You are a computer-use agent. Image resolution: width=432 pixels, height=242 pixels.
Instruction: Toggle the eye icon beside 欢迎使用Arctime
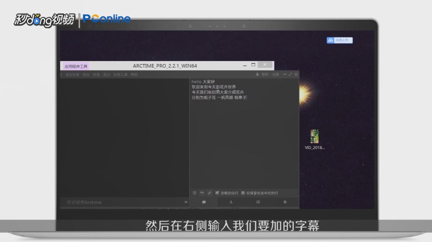(x=186, y=202)
